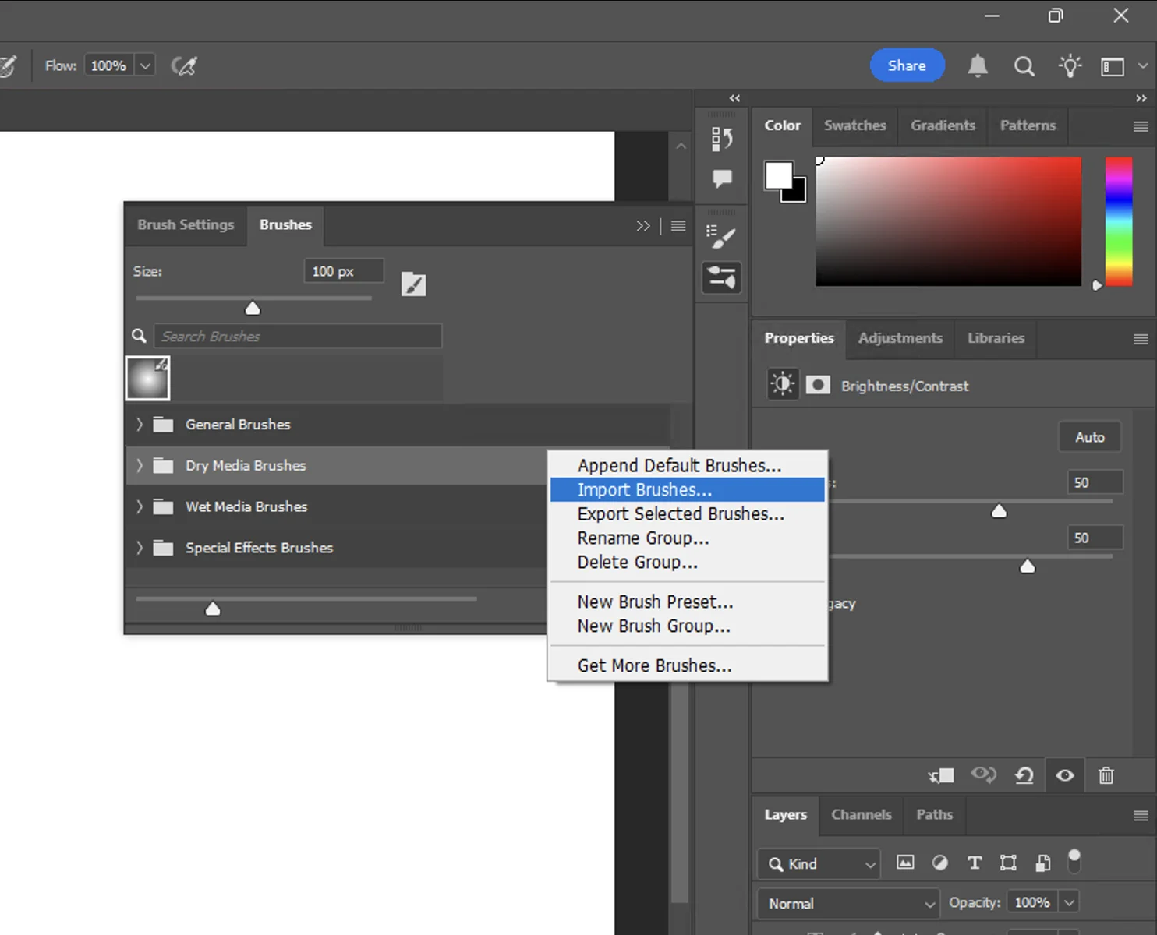The image size is (1157, 935).
Task: Select Import Brushes from the context menu
Action: pyautogui.click(x=644, y=489)
